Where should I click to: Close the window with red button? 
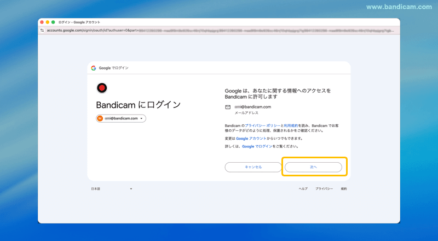click(42, 22)
